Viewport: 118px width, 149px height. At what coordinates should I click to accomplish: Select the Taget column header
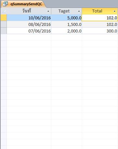[x=66, y=11]
